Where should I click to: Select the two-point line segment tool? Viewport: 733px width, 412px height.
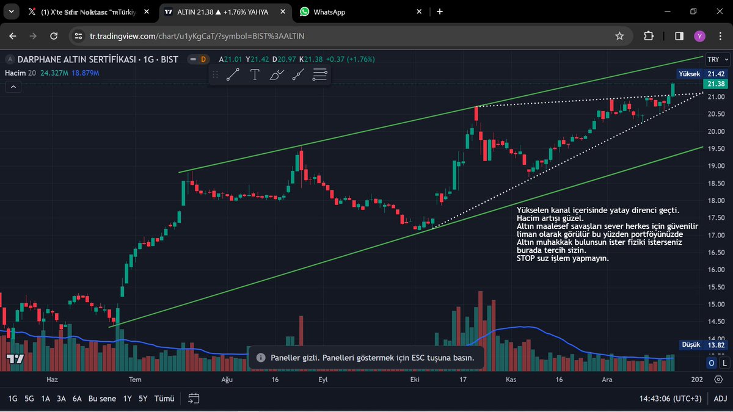point(298,74)
